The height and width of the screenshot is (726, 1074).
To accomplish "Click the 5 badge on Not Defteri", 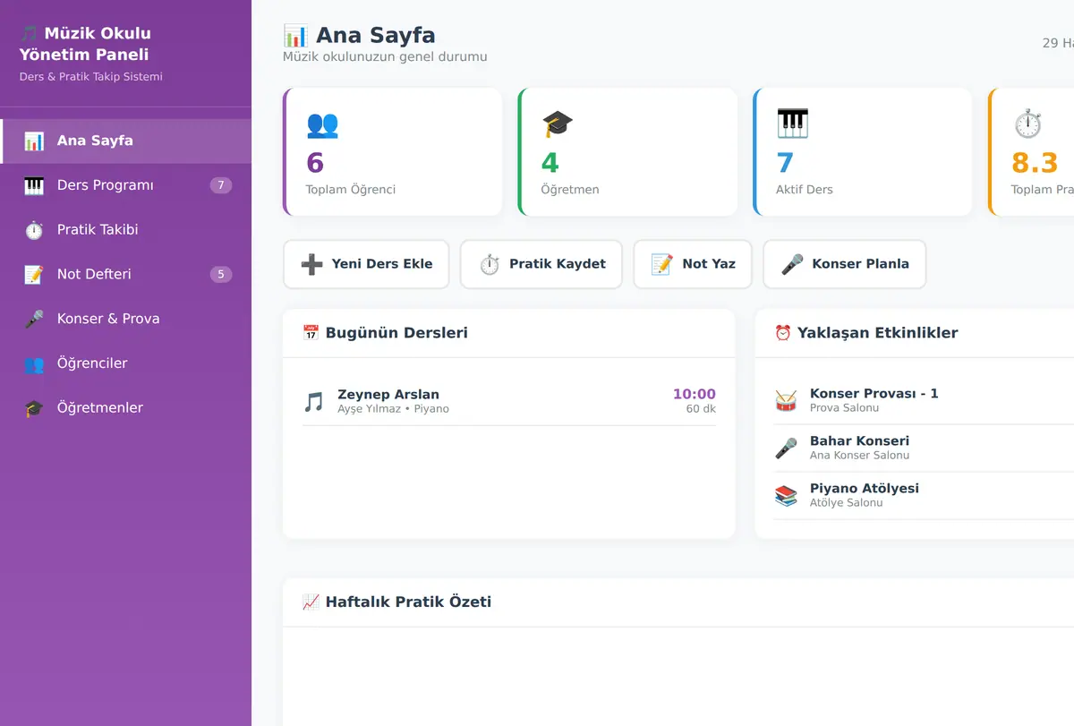I will (x=221, y=274).
